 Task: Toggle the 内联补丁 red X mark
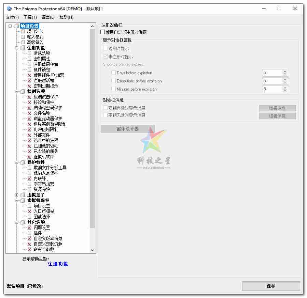pyautogui.click(x=29, y=178)
